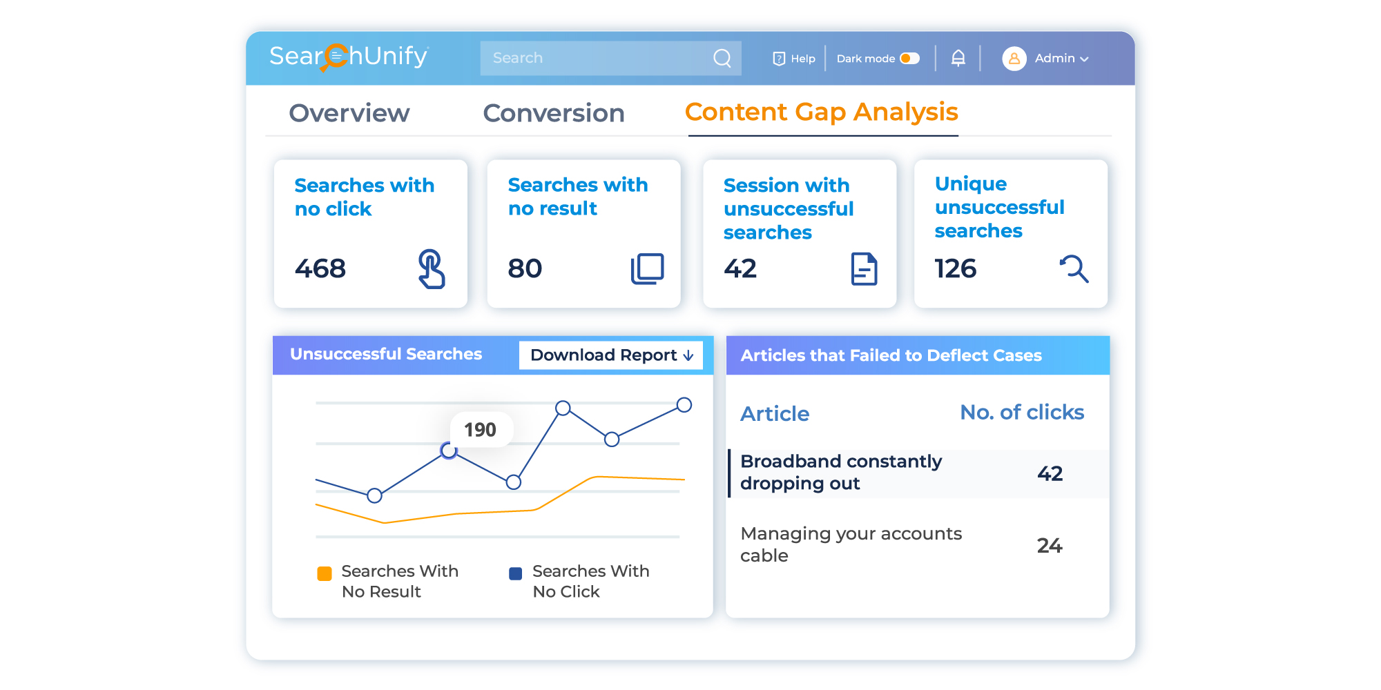Click into the Search input field
Viewport: 1381px width, 690px height.
click(x=610, y=58)
